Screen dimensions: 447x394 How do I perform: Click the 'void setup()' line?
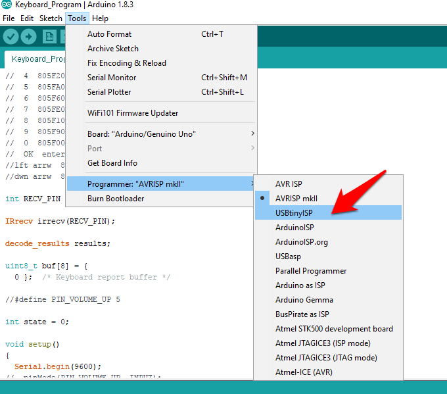[32, 344]
